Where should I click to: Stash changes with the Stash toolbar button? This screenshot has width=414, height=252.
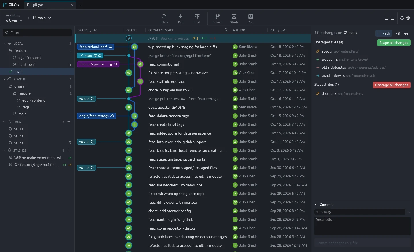pyautogui.click(x=234, y=18)
